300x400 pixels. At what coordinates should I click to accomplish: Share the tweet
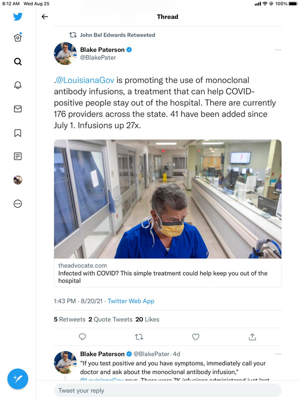[252, 336]
